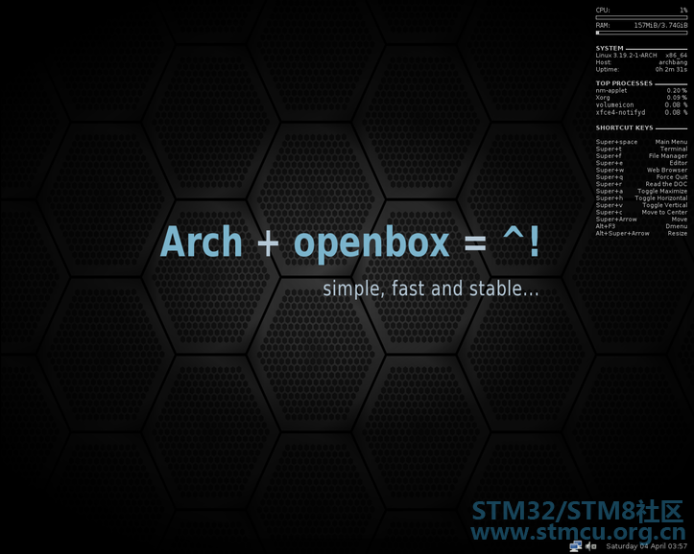Click the x86_64 architecture label
694x554 pixels.
(x=677, y=56)
